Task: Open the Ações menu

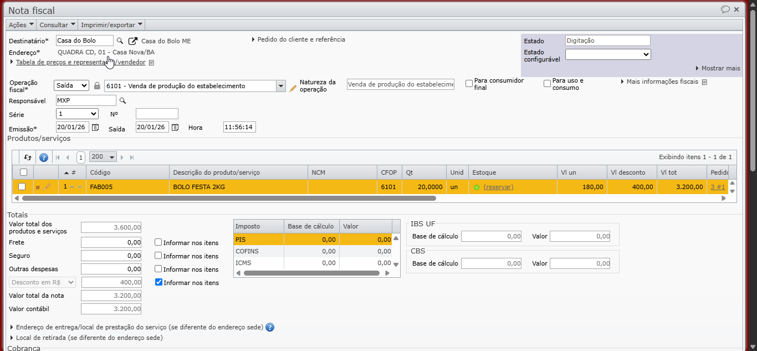Action: pos(22,25)
